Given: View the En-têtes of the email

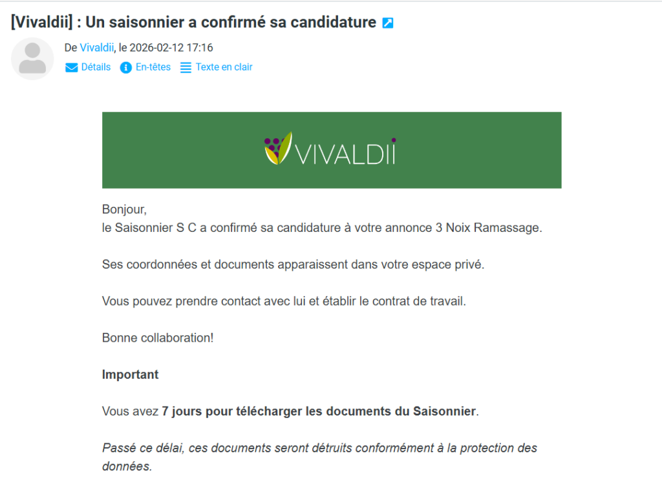Looking at the screenshot, I should tap(153, 67).
